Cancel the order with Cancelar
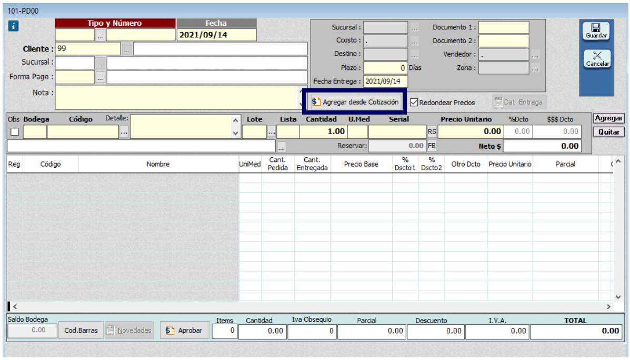Screen dimensions: 630x360 pyautogui.click(x=597, y=59)
